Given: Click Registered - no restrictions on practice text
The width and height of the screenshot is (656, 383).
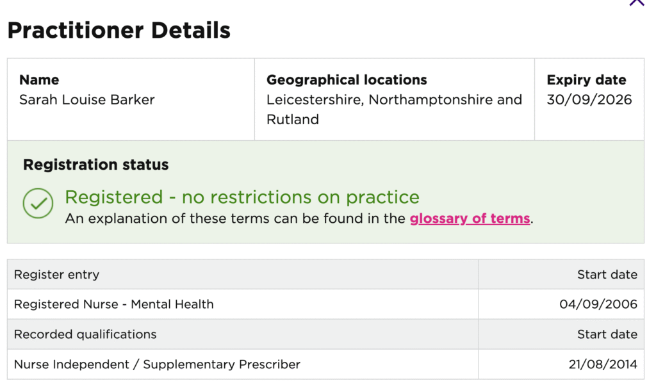Looking at the screenshot, I should click(242, 197).
